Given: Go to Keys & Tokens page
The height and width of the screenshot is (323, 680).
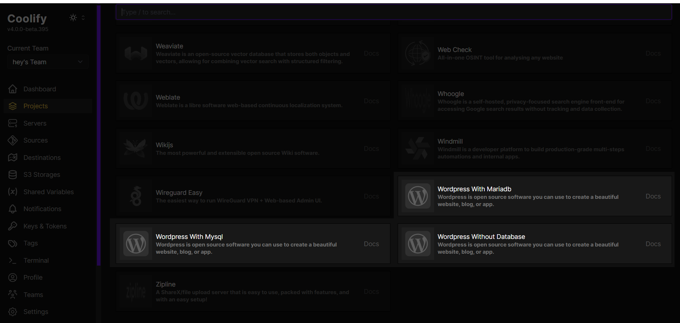Looking at the screenshot, I should [x=48, y=226].
